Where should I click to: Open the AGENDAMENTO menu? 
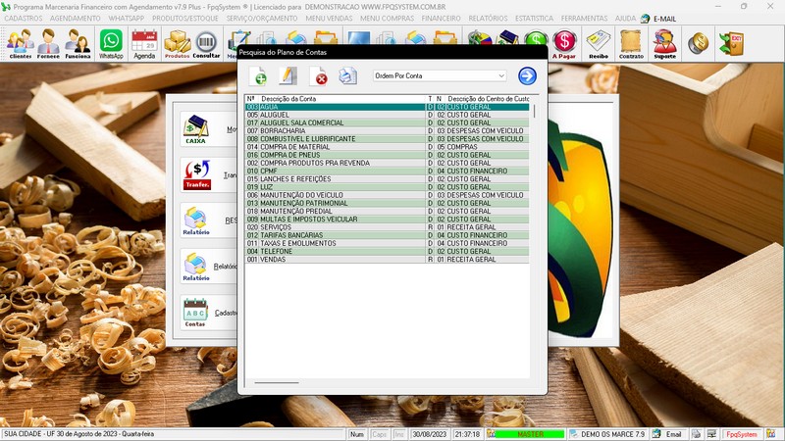tap(76, 18)
